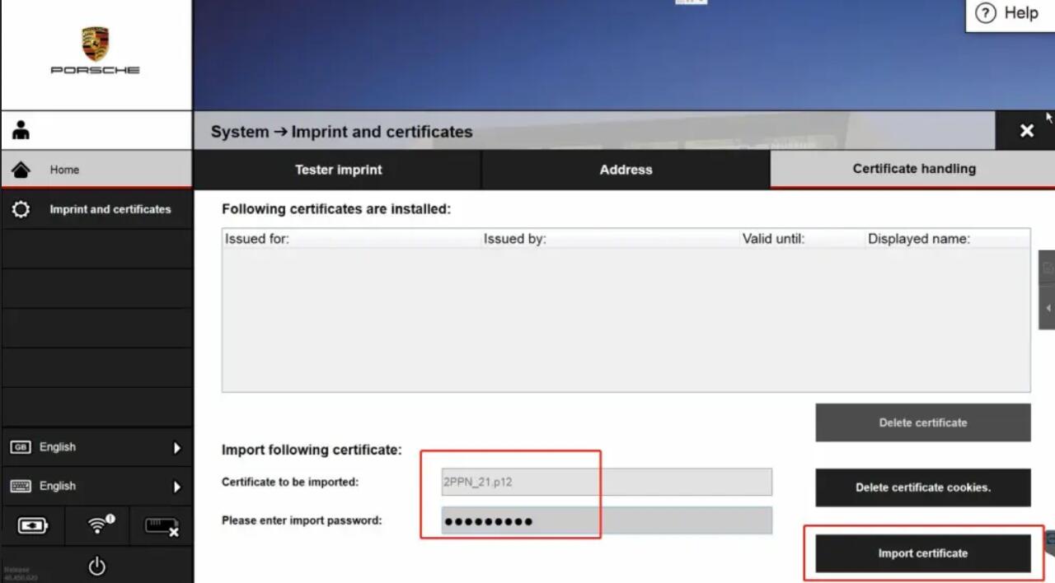Click the import password input field
Image resolution: width=1055 pixels, height=583 pixels.
pyautogui.click(x=607, y=520)
